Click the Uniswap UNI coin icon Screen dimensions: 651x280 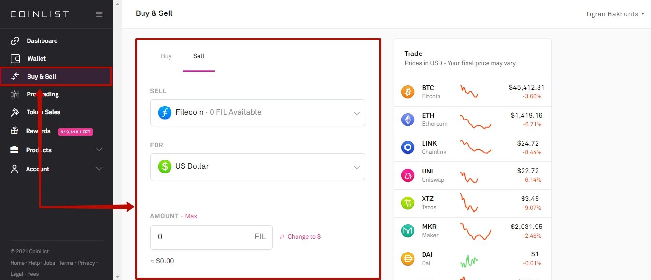[408, 175]
